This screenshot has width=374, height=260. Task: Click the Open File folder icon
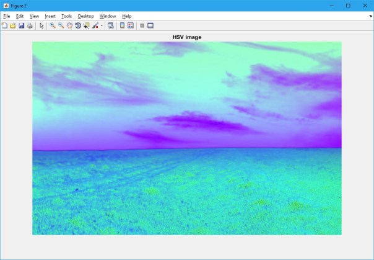(x=12, y=25)
